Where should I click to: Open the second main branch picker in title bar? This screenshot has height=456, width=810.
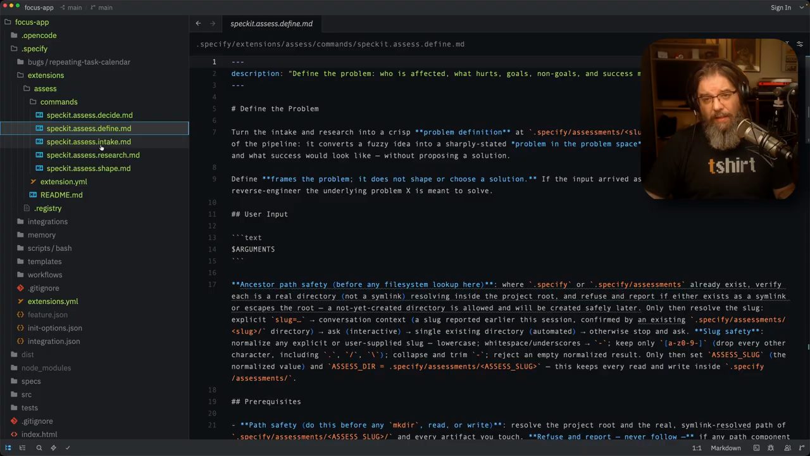[101, 8]
